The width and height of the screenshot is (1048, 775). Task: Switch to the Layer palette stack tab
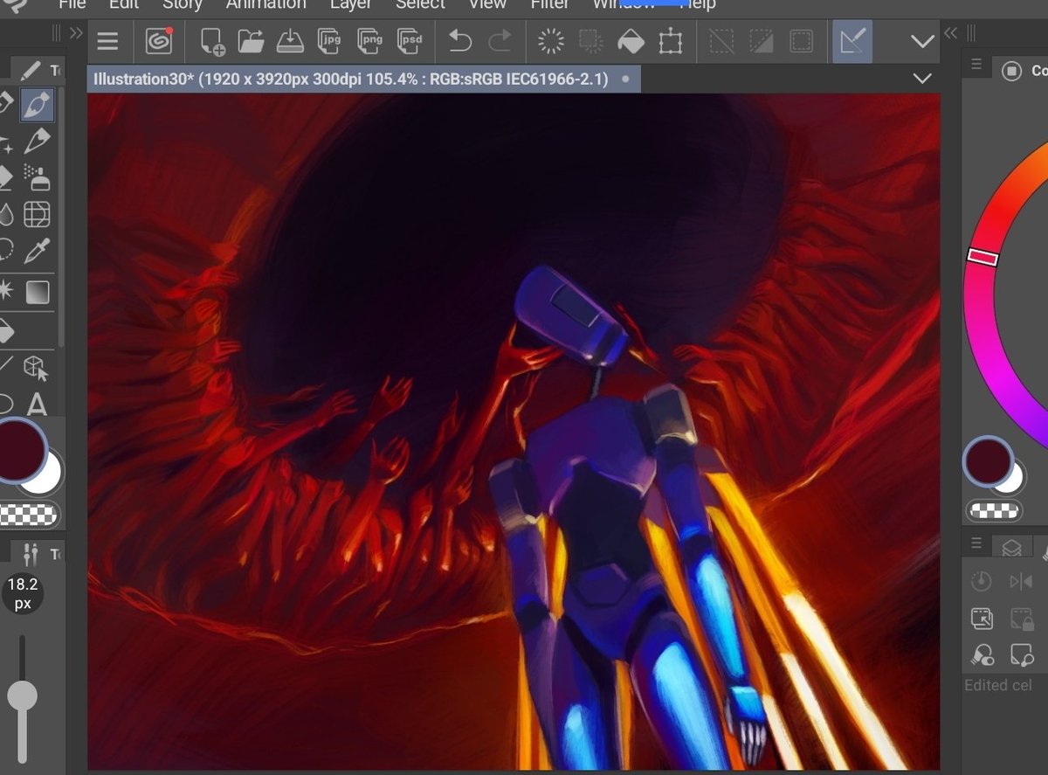1011,548
